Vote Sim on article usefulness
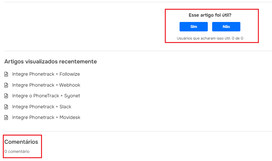Screen dimensions: 272x161 [194, 27]
